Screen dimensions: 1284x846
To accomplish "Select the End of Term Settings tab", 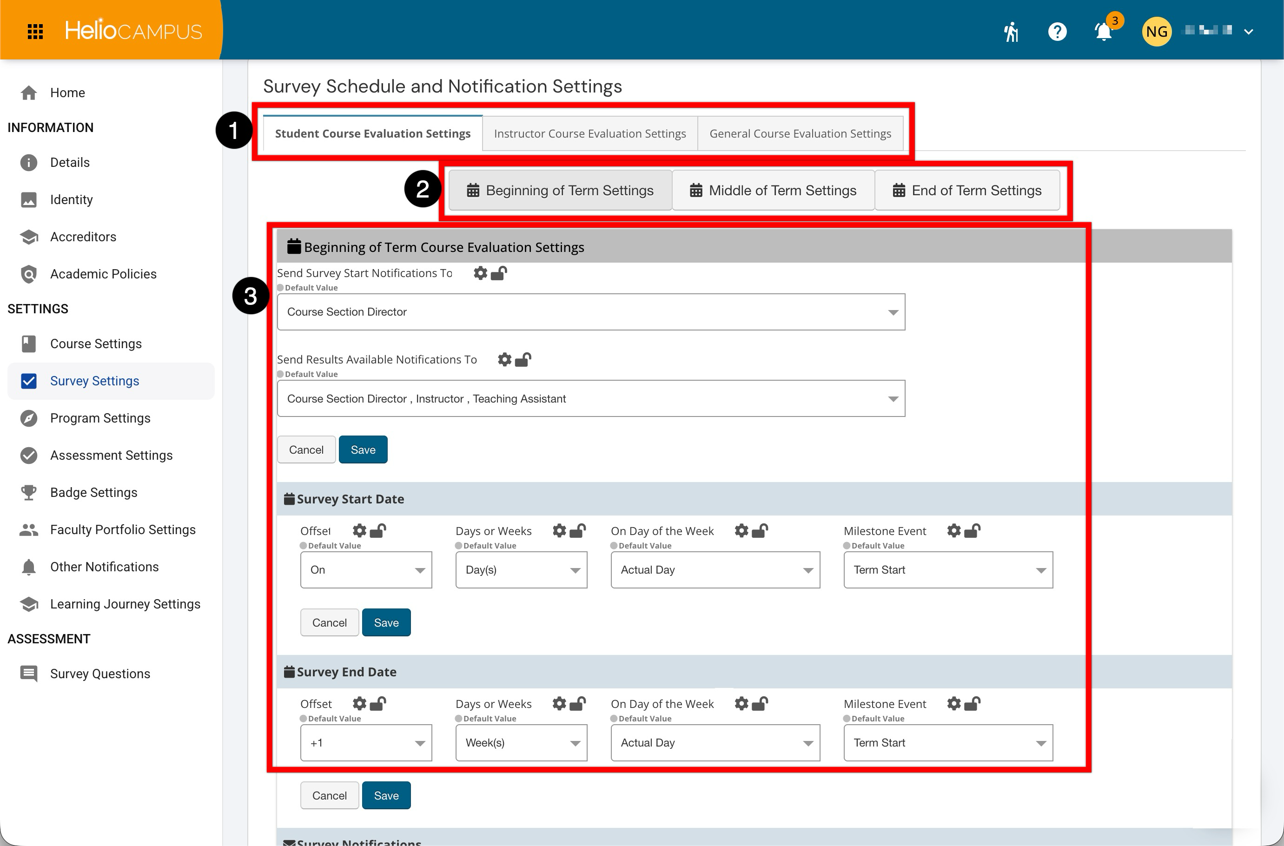I will tap(967, 191).
